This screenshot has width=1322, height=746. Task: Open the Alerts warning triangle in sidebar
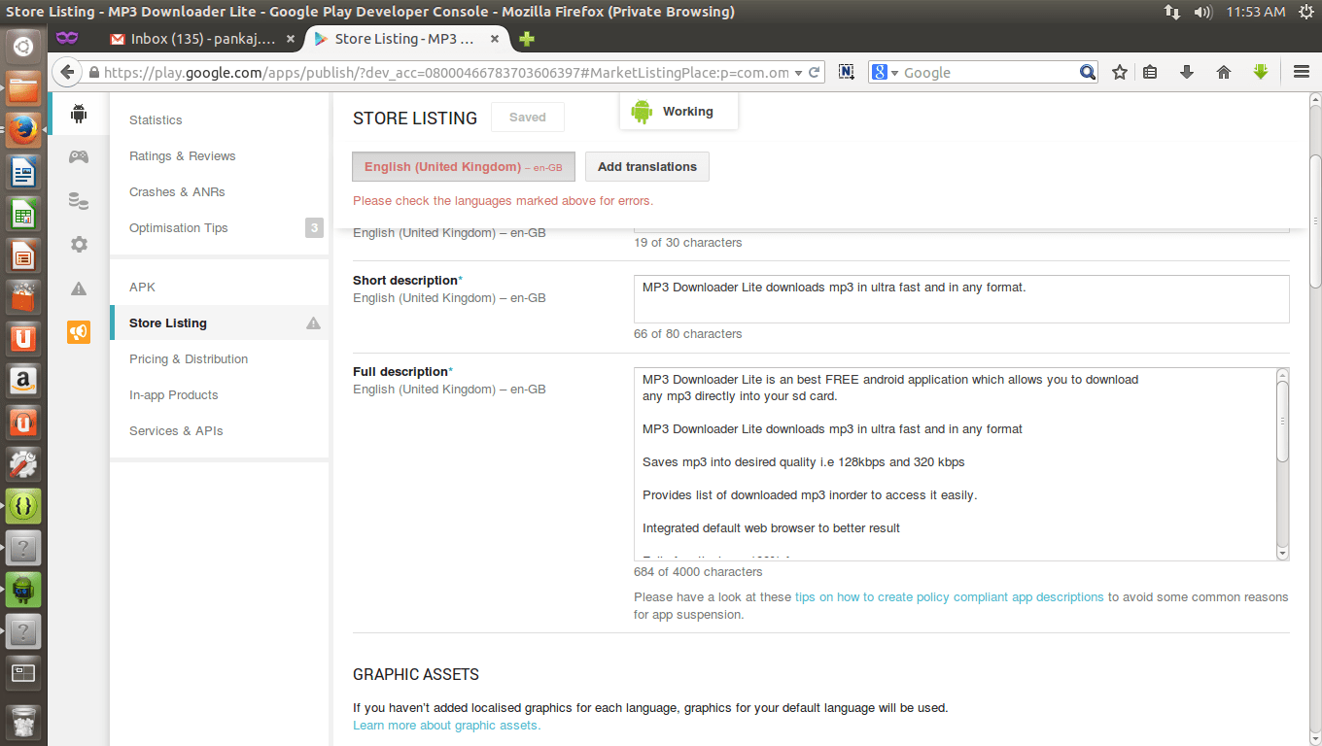click(x=79, y=288)
